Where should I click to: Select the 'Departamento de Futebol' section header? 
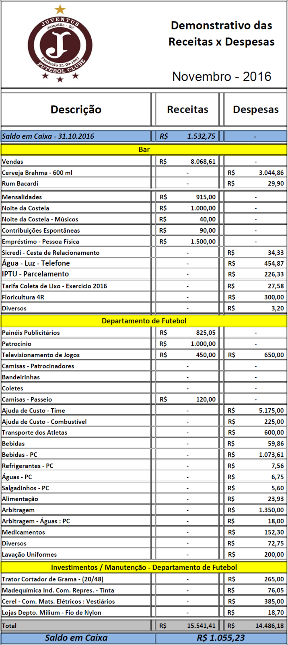pos(144,321)
